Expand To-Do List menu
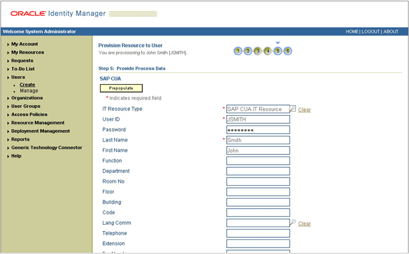 (x=23, y=69)
